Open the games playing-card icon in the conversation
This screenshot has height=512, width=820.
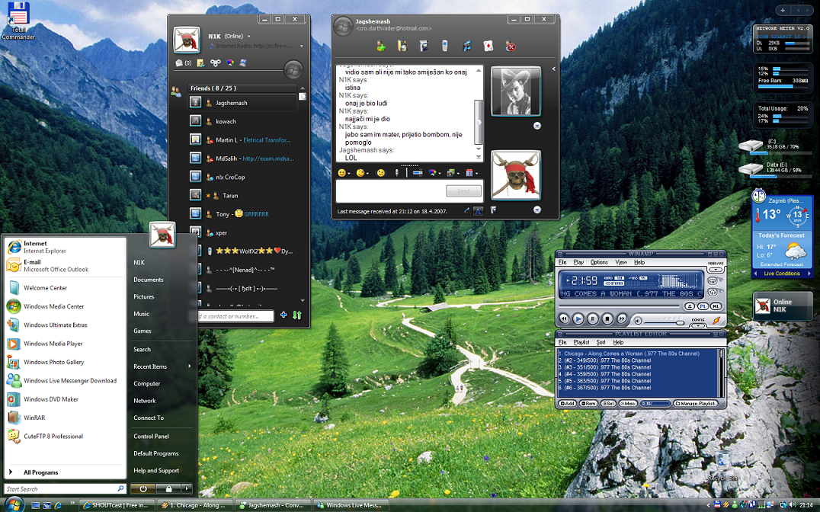(x=488, y=46)
